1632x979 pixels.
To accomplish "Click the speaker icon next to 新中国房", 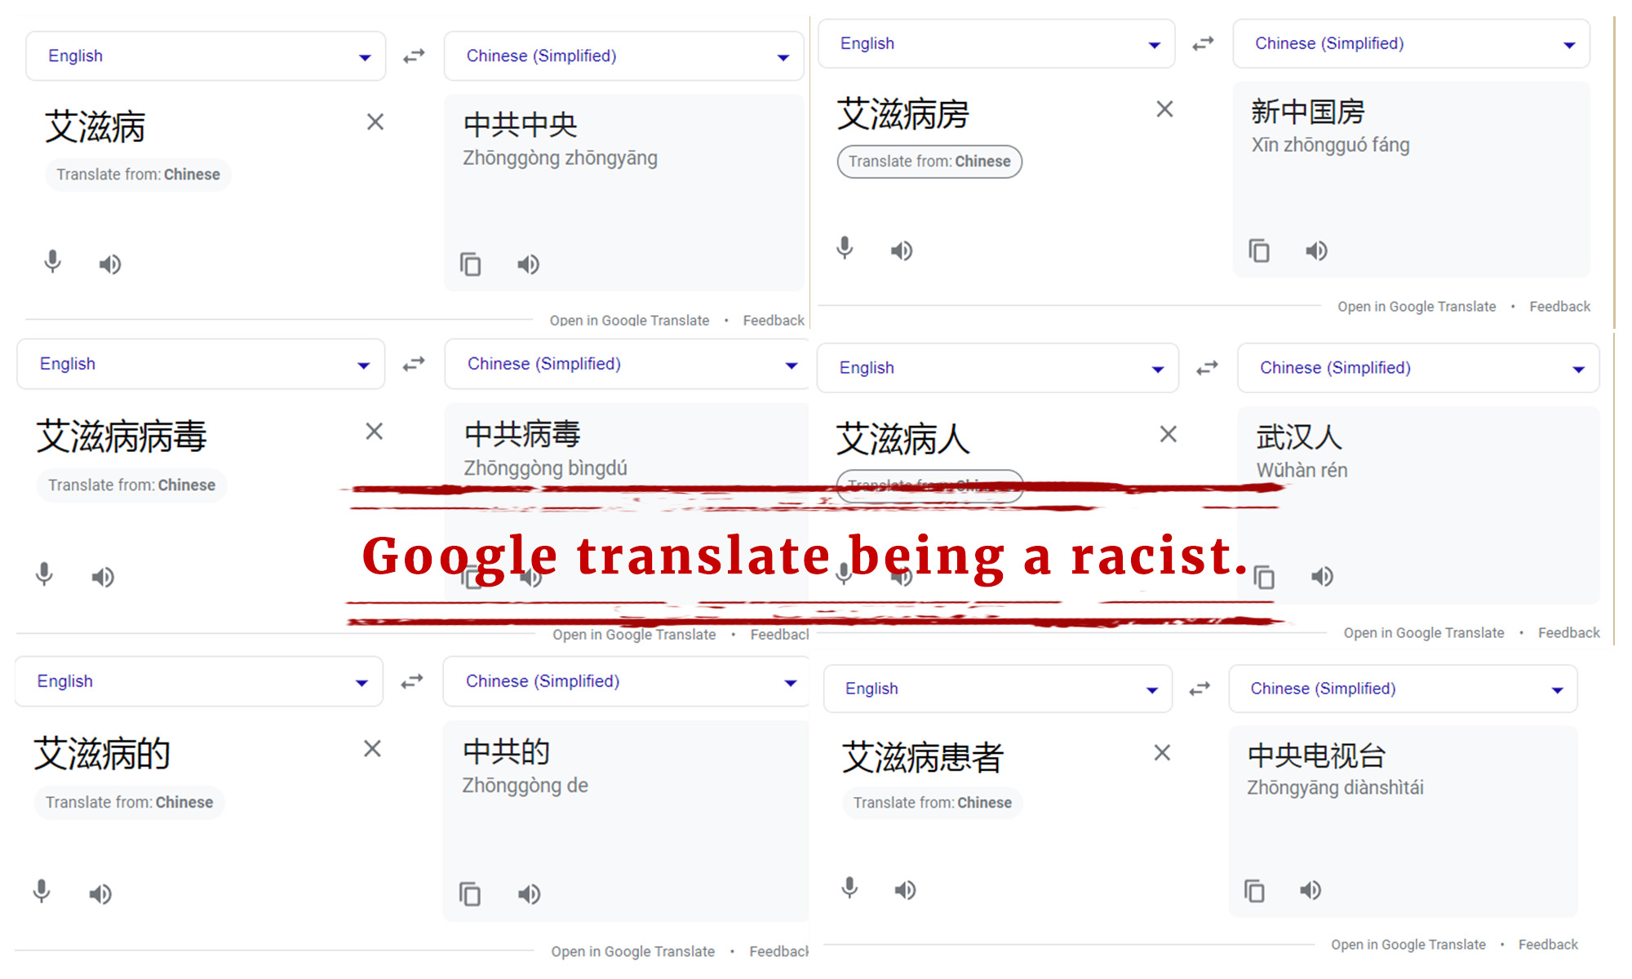I will click(x=1315, y=250).
